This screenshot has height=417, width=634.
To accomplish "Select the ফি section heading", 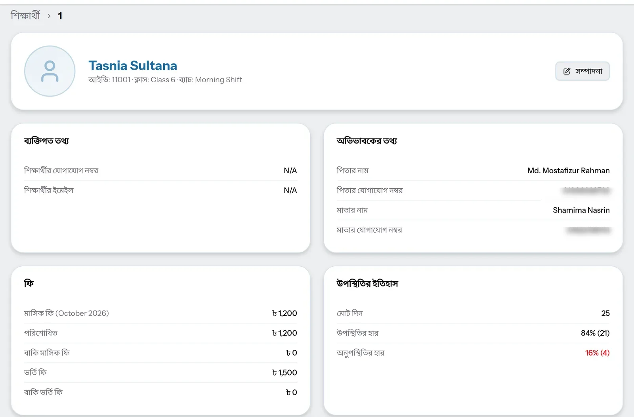I will (x=29, y=283).
